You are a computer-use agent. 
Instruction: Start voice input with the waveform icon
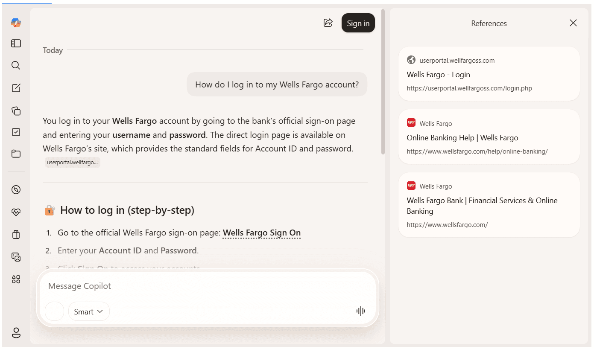(361, 311)
